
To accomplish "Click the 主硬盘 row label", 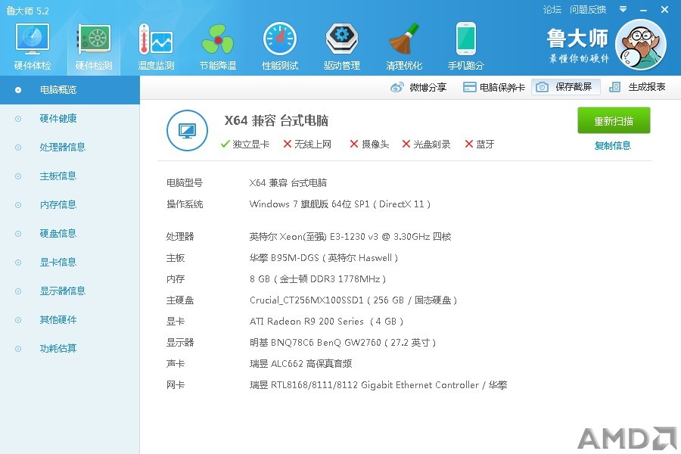I will pyautogui.click(x=180, y=300).
